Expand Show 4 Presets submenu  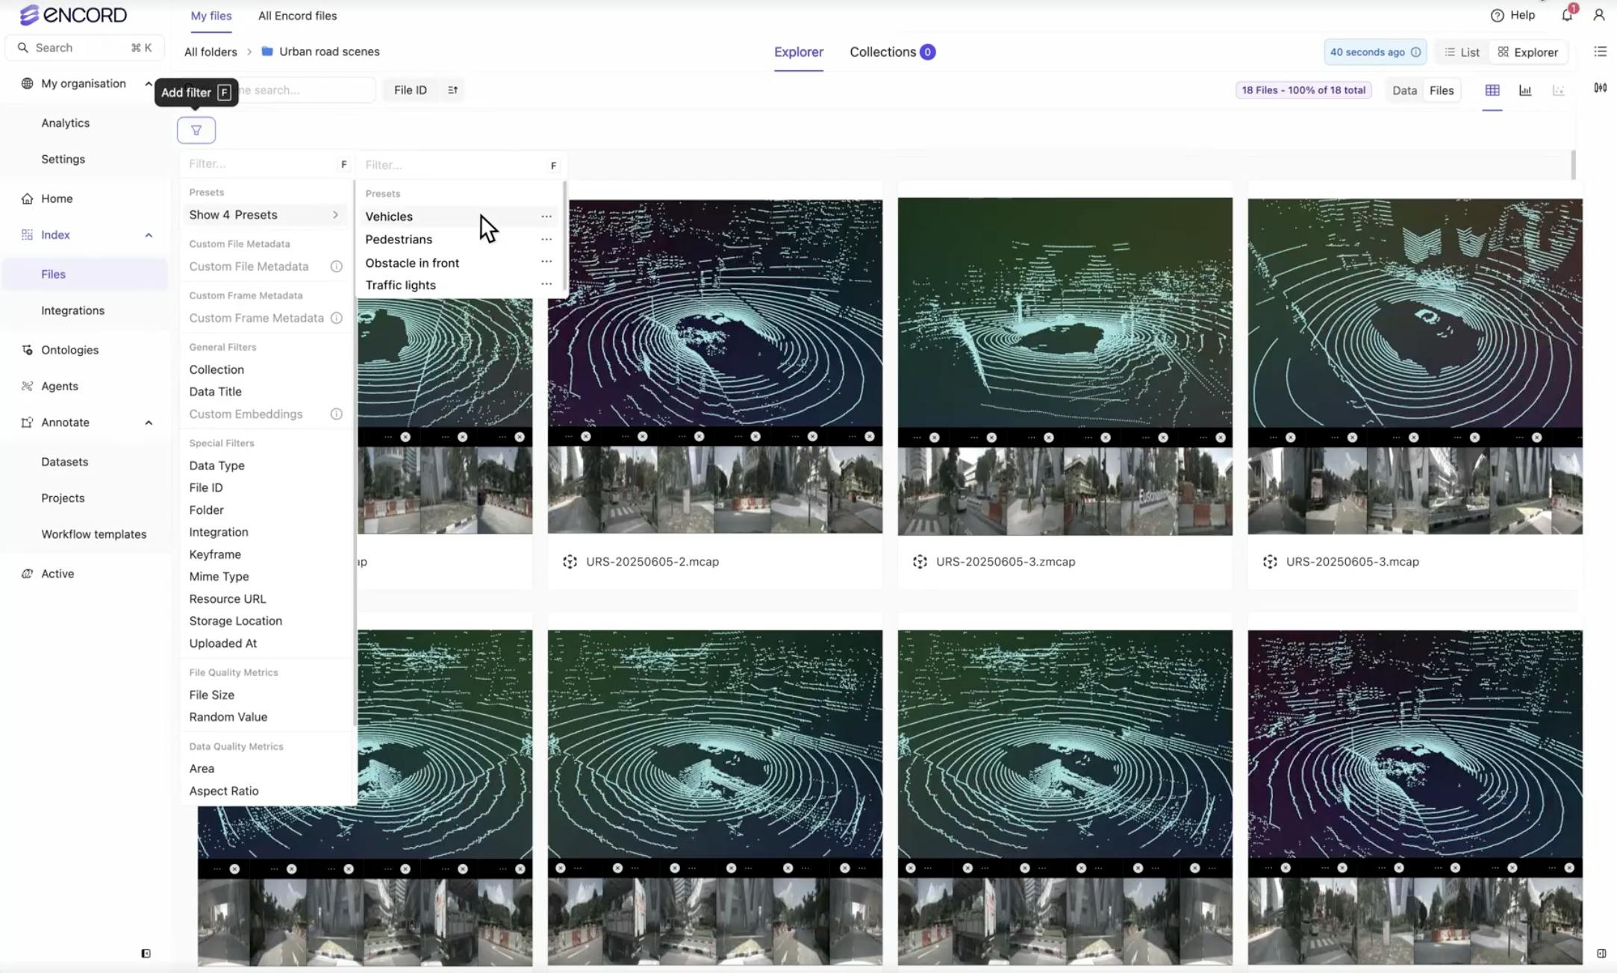coord(265,215)
